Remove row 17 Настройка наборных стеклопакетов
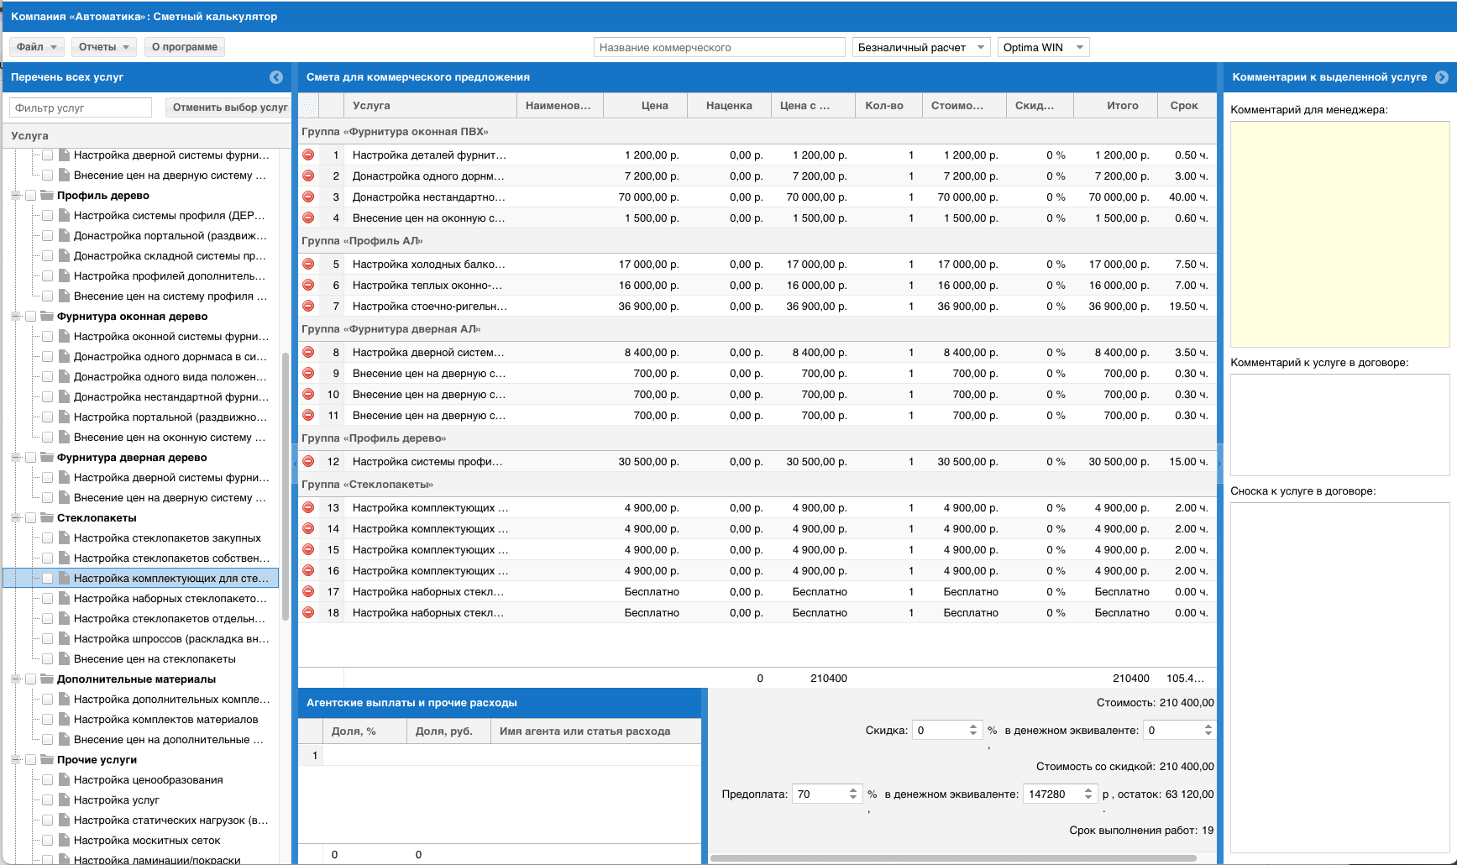The height and width of the screenshot is (865, 1457). point(308,591)
